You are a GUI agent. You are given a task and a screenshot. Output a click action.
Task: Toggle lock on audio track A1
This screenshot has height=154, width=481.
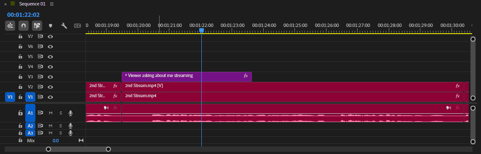(x=20, y=113)
